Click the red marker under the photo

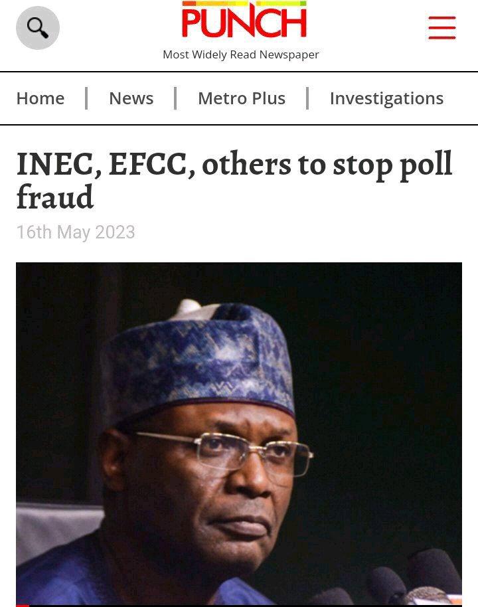[x=23, y=606]
